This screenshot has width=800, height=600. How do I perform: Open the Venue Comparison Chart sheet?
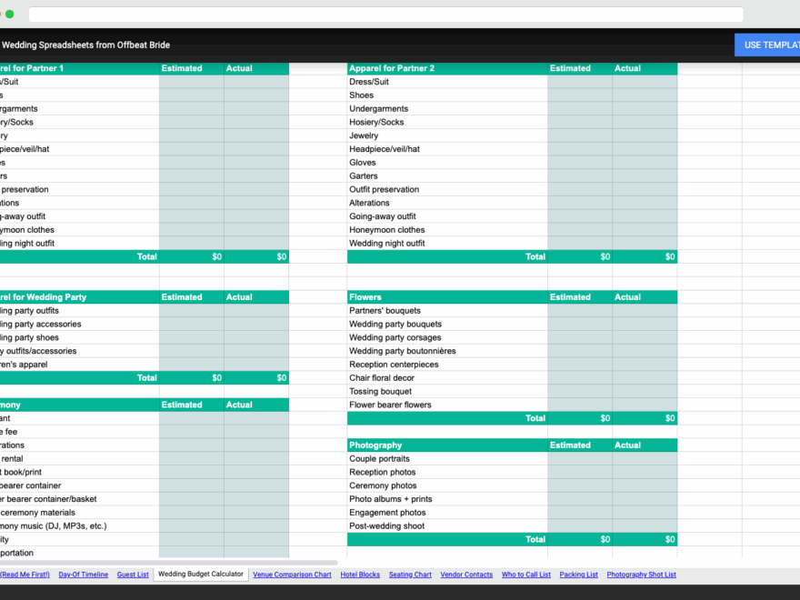[291, 574]
